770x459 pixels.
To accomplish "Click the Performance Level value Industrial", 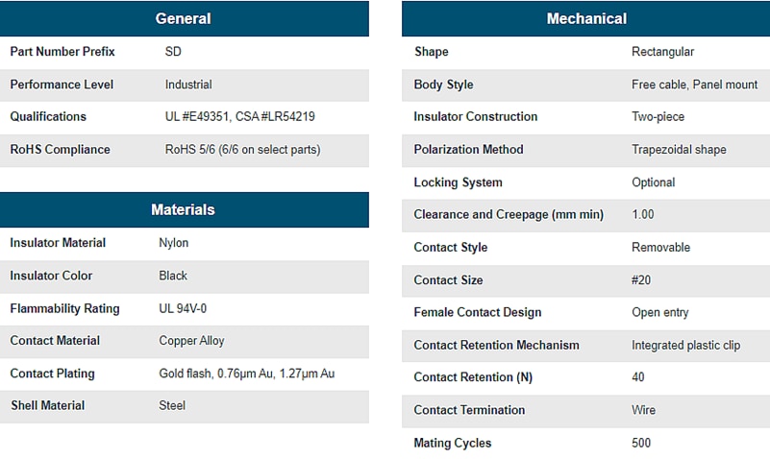I will pyautogui.click(x=188, y=85).
